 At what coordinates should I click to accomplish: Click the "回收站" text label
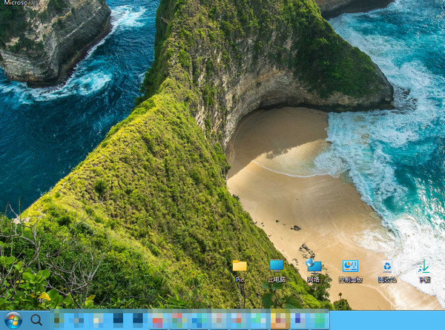[x=387, y=280]
